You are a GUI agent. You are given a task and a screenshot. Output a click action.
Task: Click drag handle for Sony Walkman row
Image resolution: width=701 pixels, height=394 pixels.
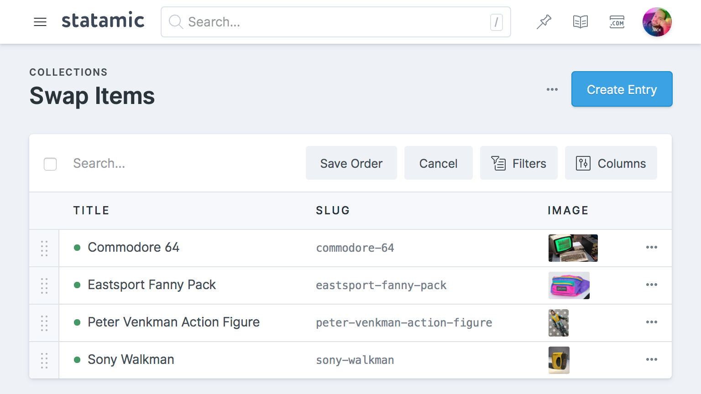tap(44, 360)
